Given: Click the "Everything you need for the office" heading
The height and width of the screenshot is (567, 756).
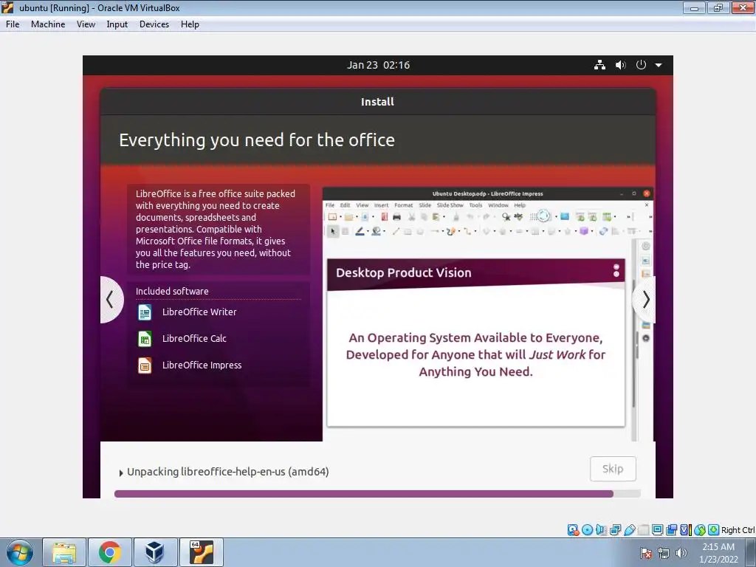Looking at the screenshot, I should 257,140.
